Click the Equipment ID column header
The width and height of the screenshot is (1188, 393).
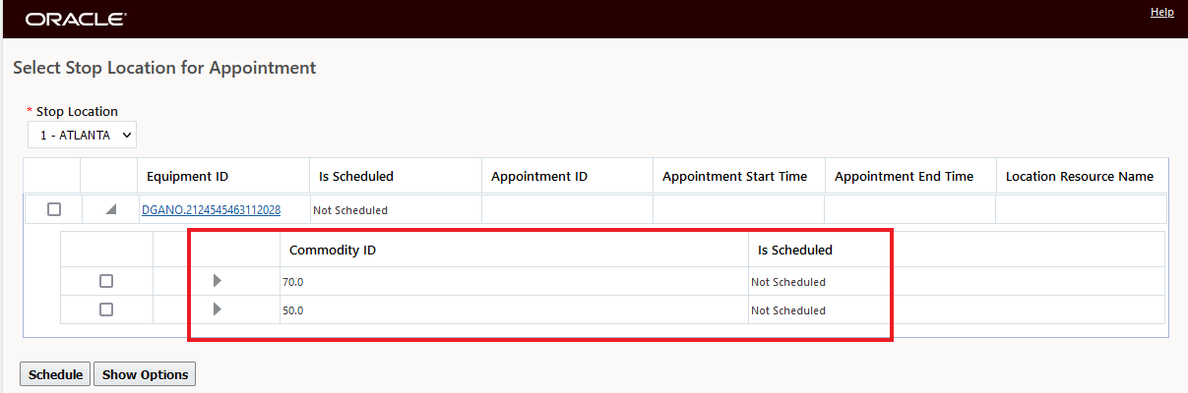[187, 177]
